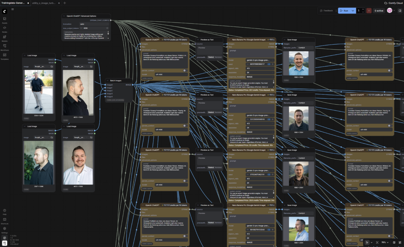Viewport: 404px width, 247px height.
Task: Toggle persist_context on the top OpenAI ChatGPT node
Action: coord(184,70)
